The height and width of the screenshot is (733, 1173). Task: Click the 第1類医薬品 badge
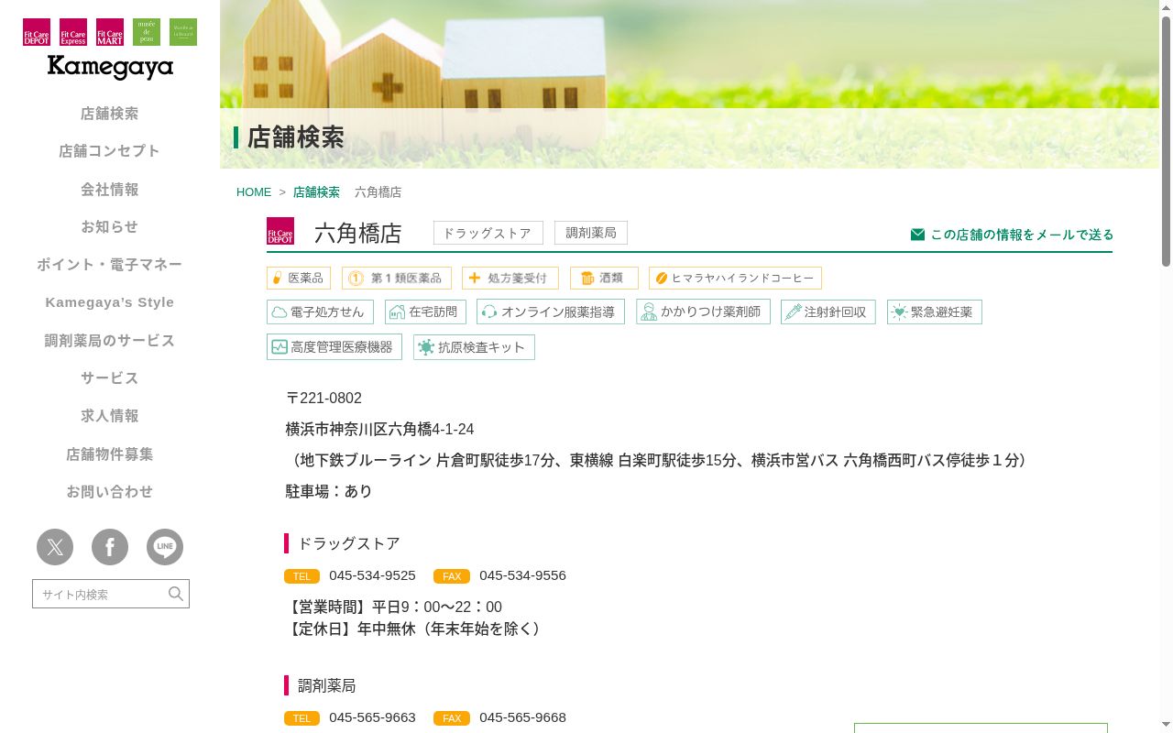(x=397, y=279)
